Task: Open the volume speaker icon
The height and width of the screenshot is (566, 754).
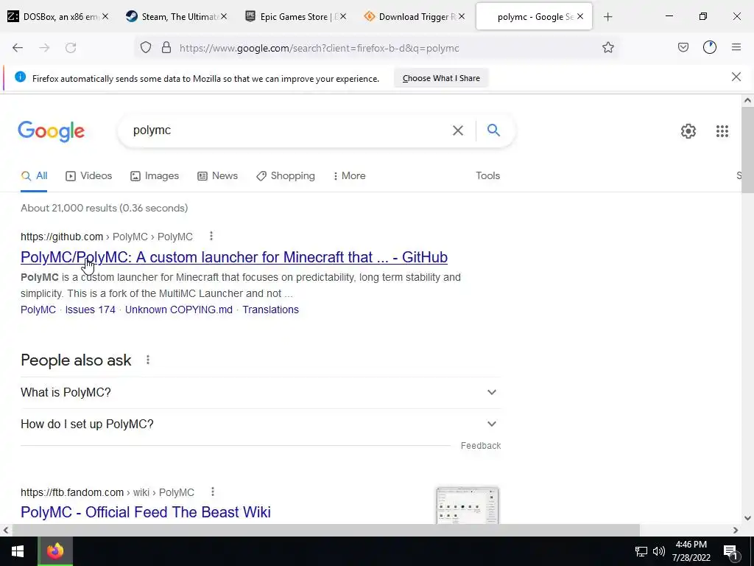Action: click(659, 551)
